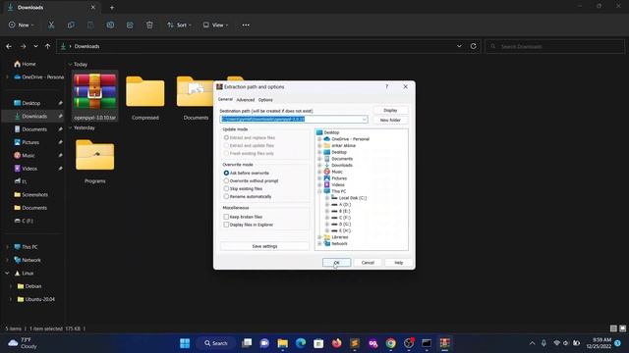Screen dimensions: 629x353
Task: Click Cancel in extraction dialog
Action: pos(368,263)
